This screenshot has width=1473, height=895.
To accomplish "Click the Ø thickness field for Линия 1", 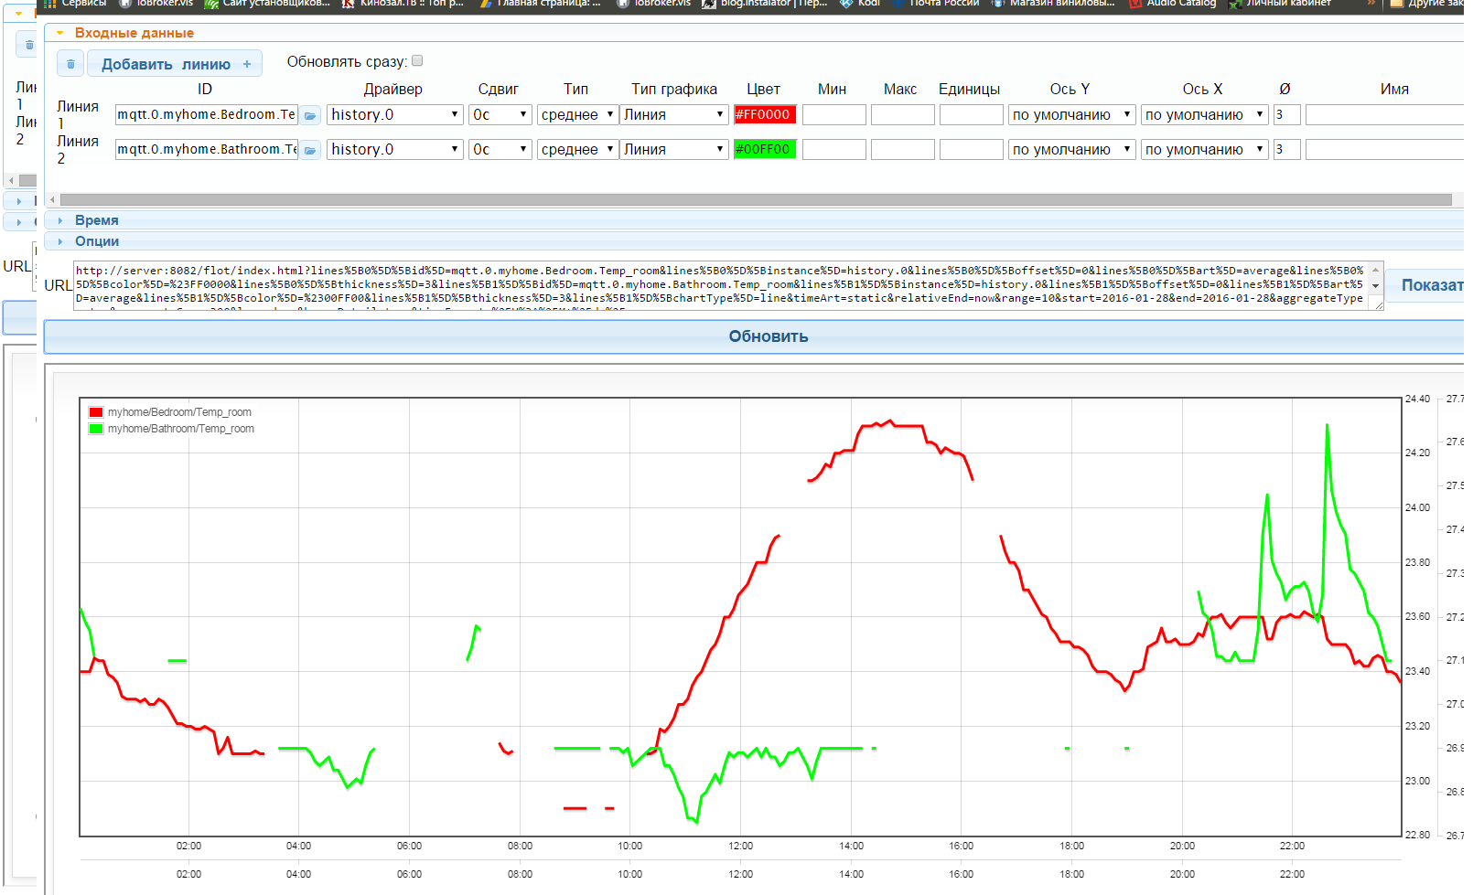I will click(x=1287, y=115).
